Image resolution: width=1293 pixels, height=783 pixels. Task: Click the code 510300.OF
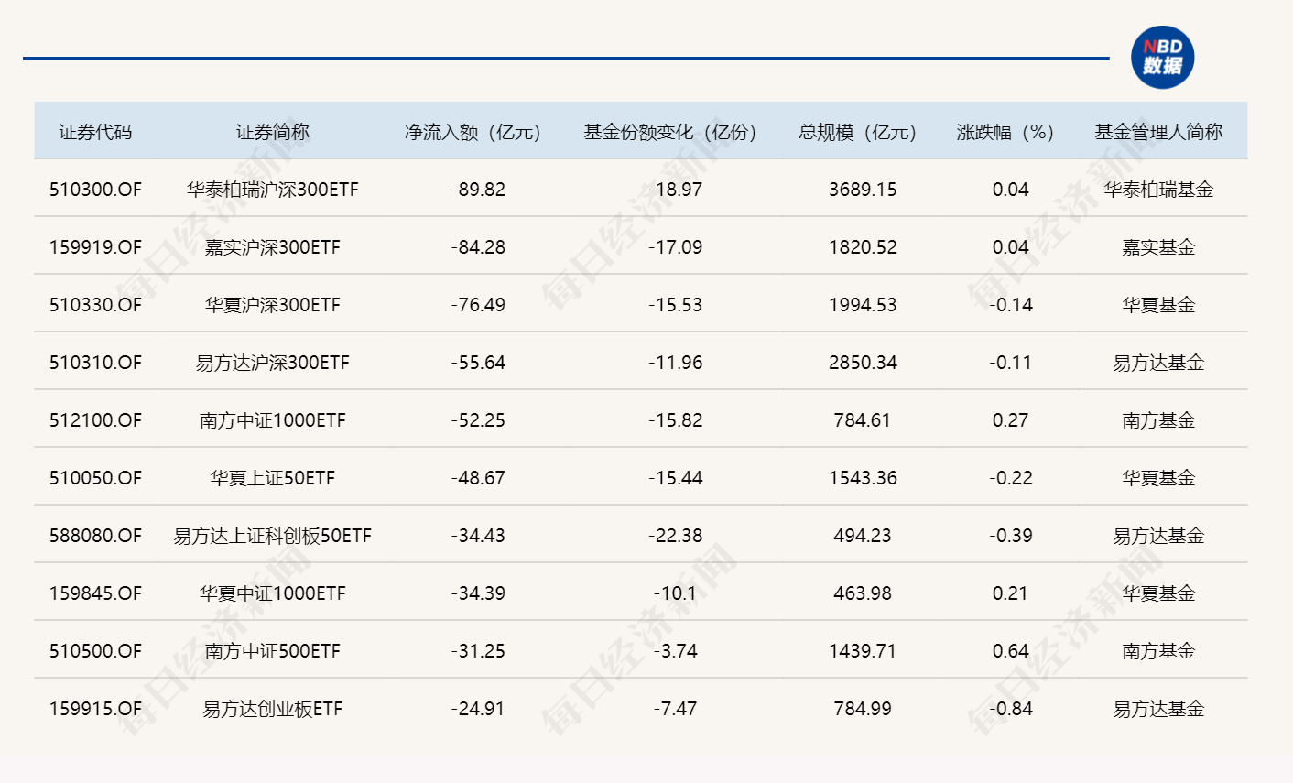[97, 190]
